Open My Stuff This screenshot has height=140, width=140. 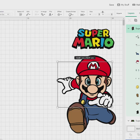pyautogui.click(x=123, y=5)
